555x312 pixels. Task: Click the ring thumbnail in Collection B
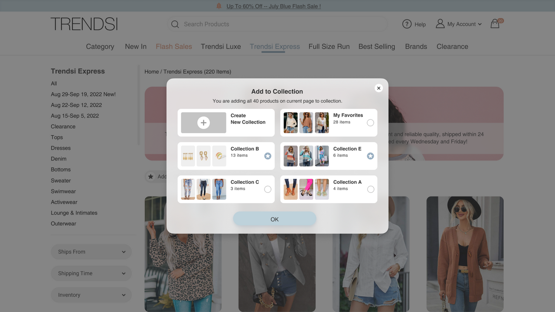click(x=219, y=156)
